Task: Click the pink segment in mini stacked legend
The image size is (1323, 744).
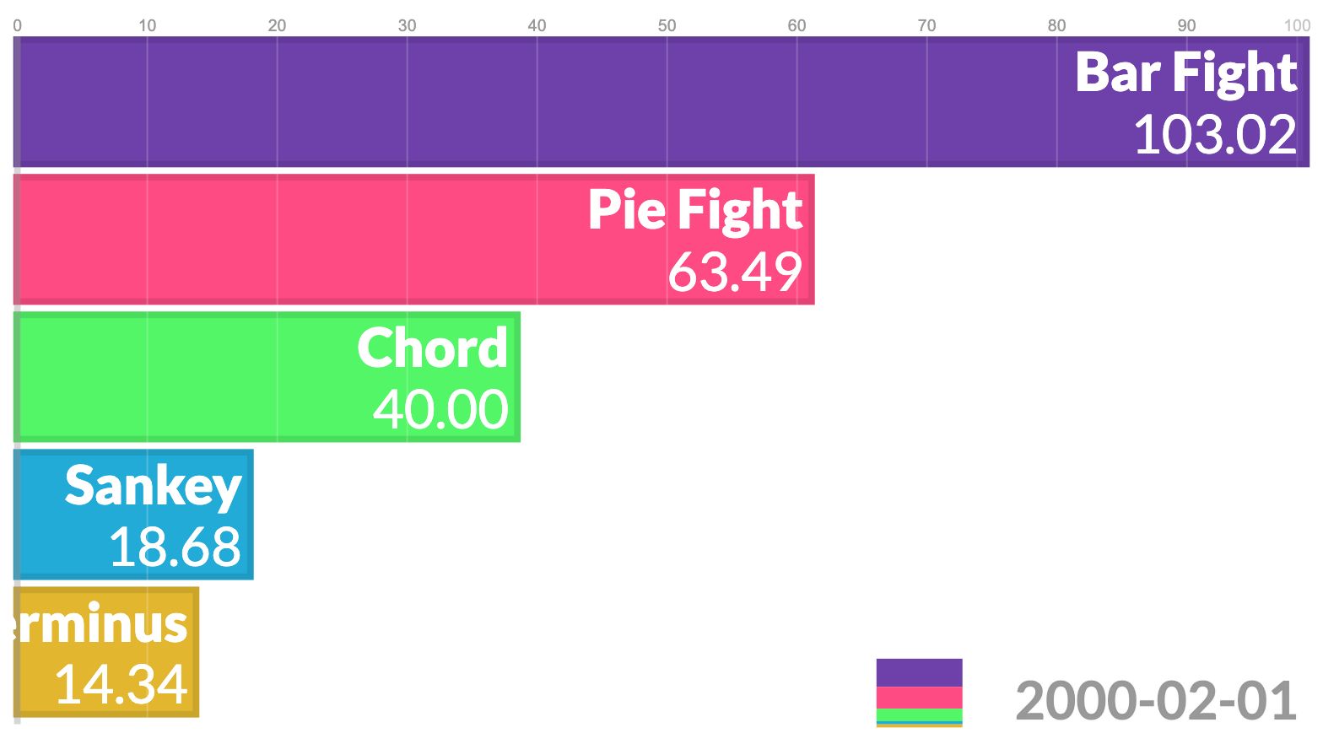Action: [x=920, y=698]
